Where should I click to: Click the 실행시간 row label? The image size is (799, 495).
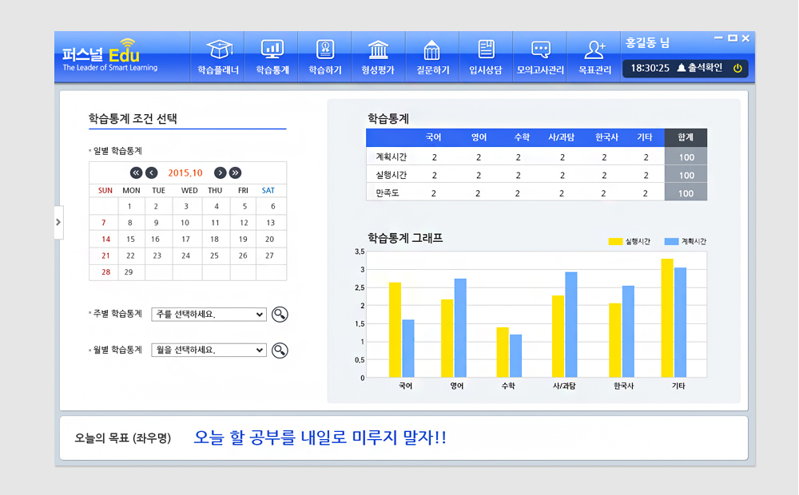(x=391, y=175)
